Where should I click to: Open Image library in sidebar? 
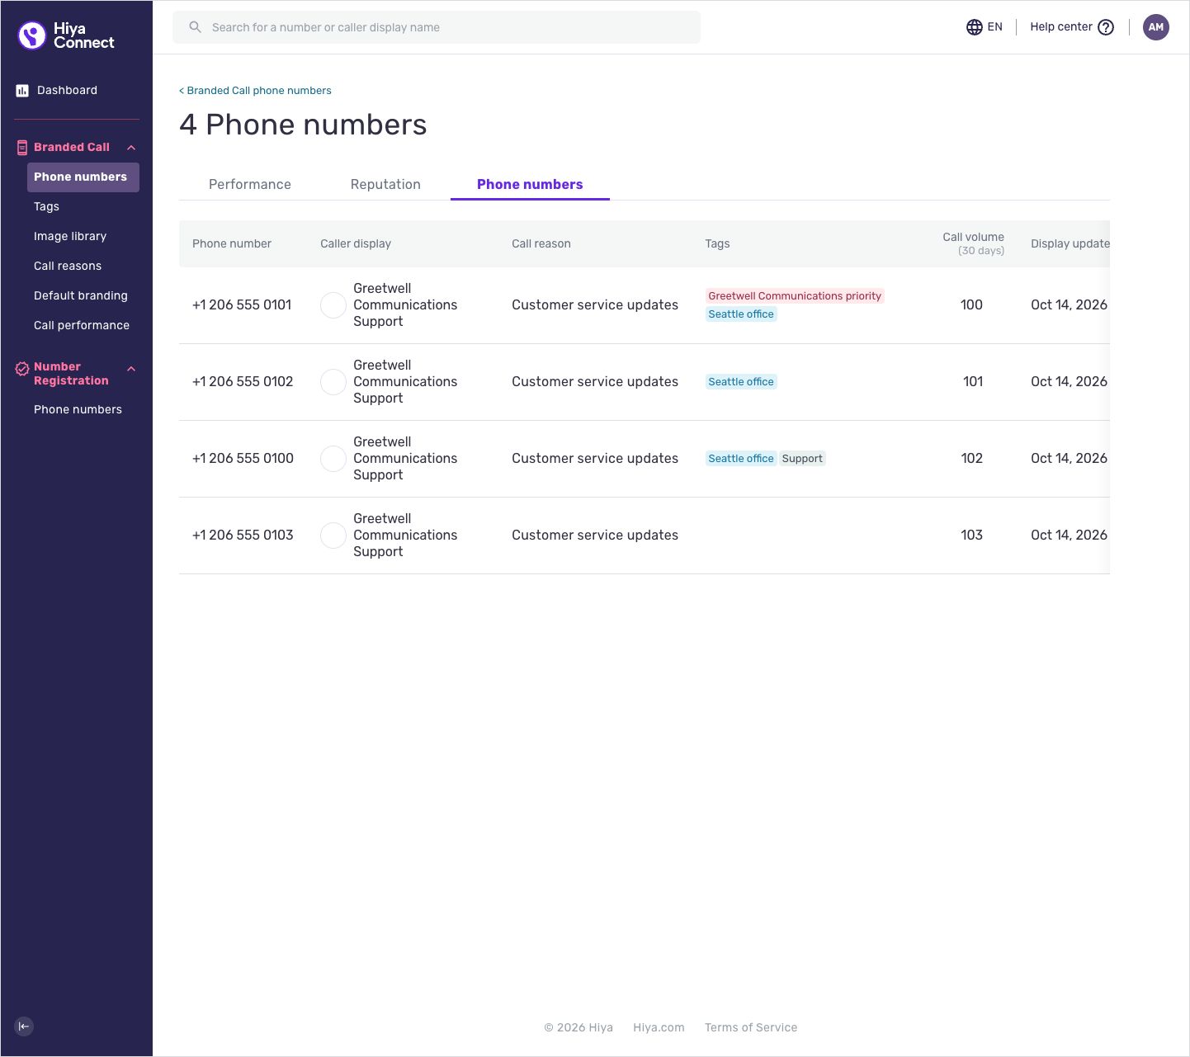pyautogui.click(x=70, y=237)
